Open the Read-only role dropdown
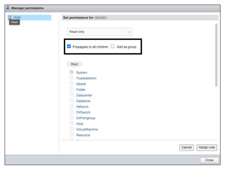The image size is (251, 174). [99, 32]
